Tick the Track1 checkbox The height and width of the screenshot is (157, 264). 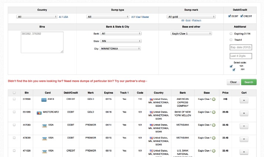point(231,40)
